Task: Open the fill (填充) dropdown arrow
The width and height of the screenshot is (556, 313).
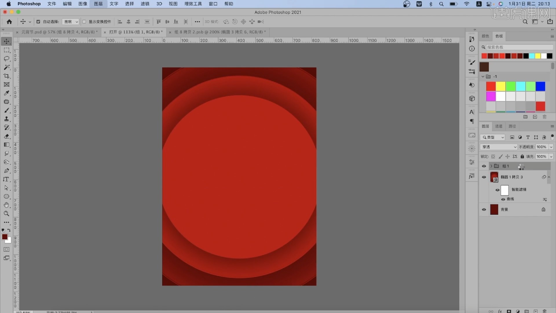Action: coord(551,156)
